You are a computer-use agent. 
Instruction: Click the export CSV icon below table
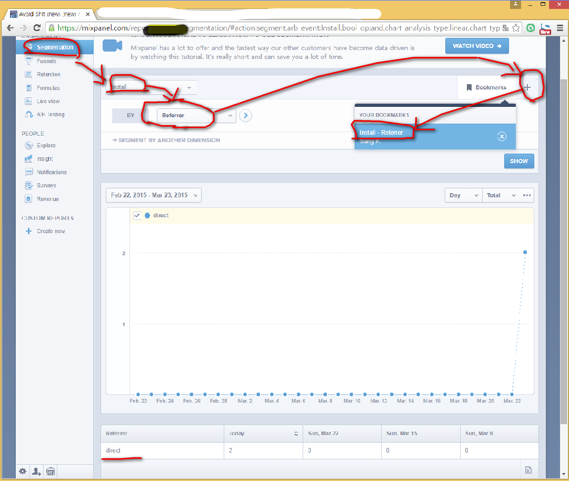click(x=528, y=470)
